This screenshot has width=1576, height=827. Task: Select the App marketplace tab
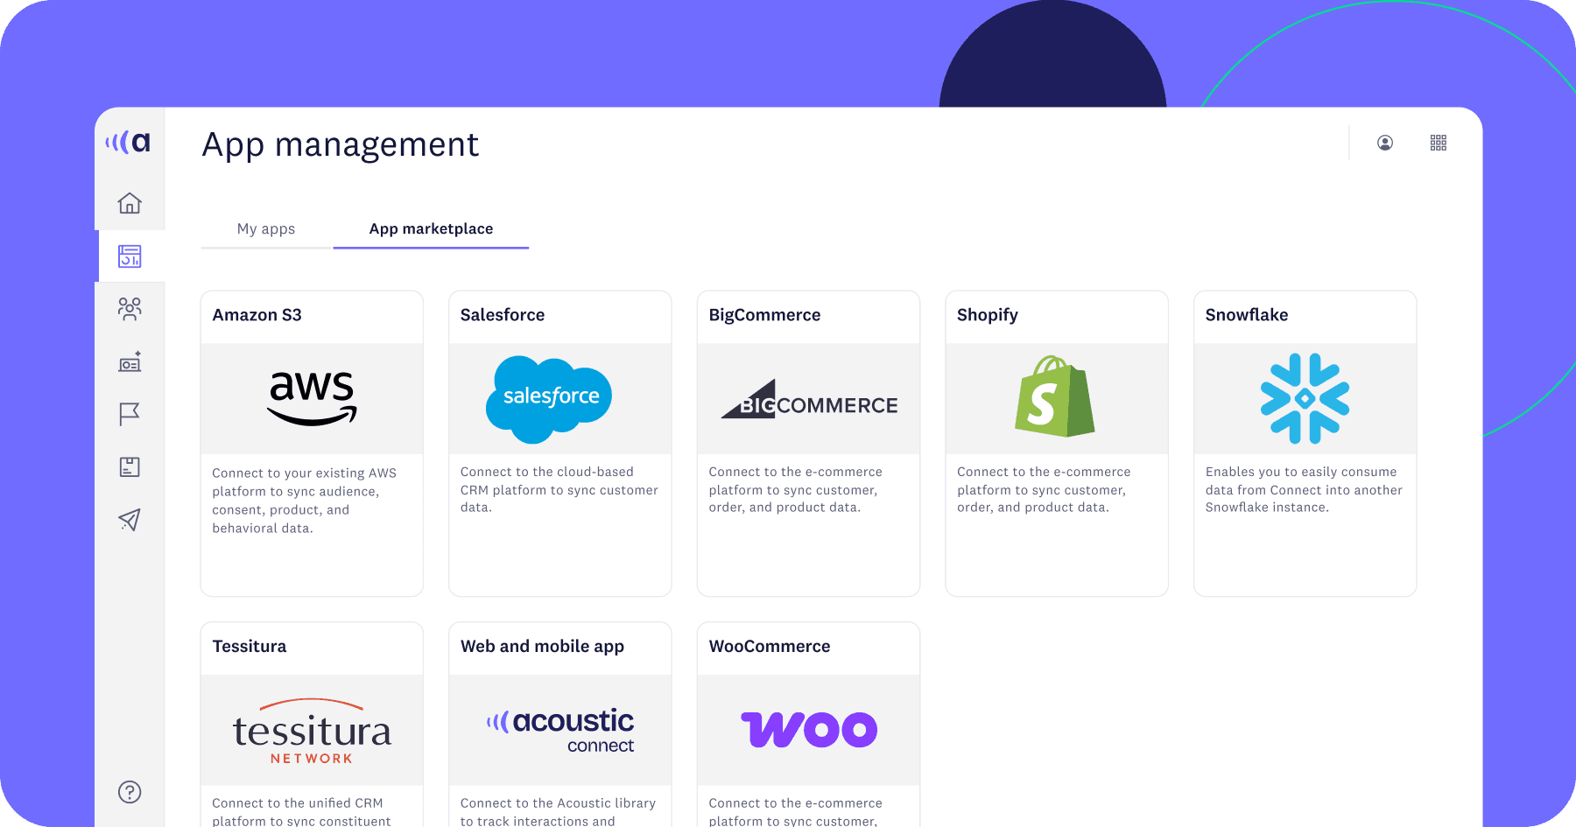(431, 229)
